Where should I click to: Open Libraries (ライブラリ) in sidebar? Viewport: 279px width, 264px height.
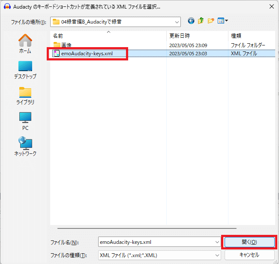coord(25,96)
